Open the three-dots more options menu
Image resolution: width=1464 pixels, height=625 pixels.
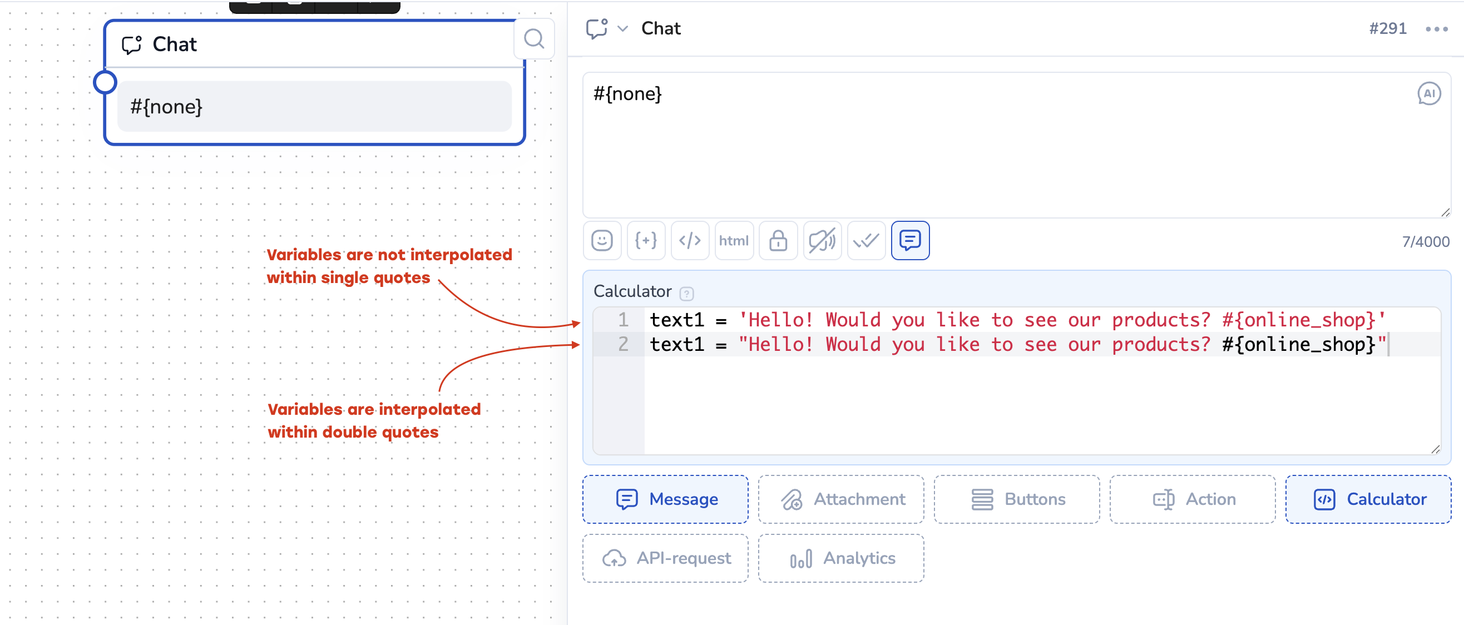click(1436, 29)
